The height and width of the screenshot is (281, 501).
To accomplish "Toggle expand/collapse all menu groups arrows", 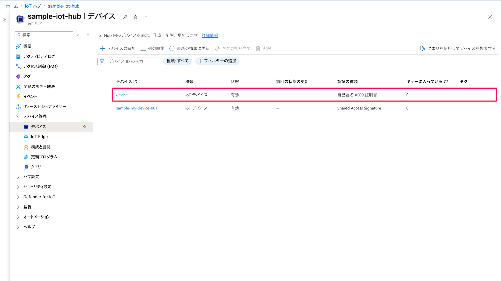I will coord(78,35).
